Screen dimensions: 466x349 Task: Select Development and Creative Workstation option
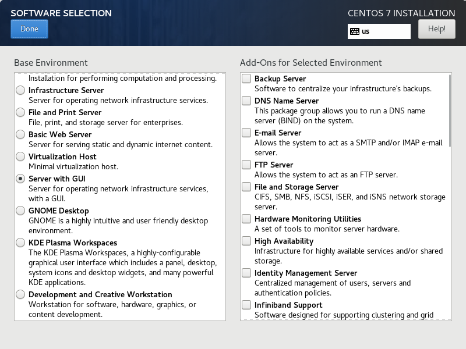[20, 294]
